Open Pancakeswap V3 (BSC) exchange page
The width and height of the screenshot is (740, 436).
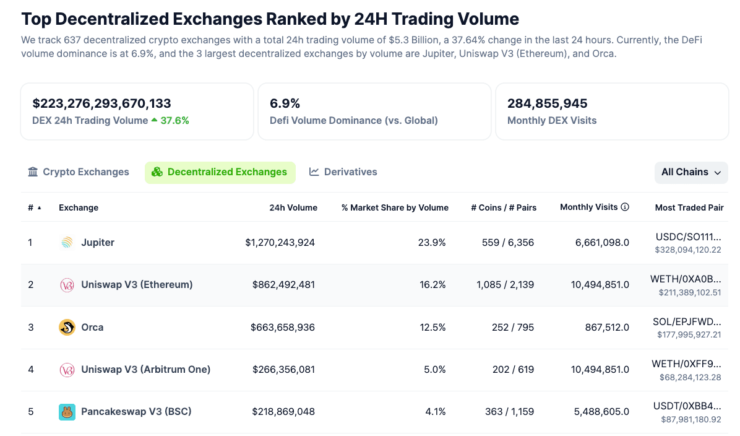pyautogui.click(x=136, y=412)
